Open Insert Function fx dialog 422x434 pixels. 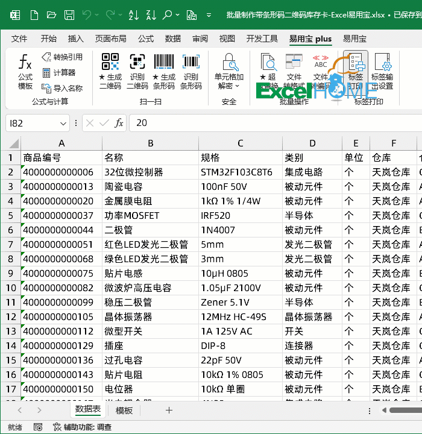click(x=119, y=123)
